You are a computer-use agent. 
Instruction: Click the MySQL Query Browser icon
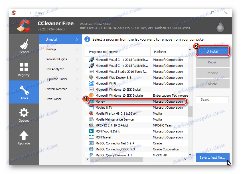pyautogui.click(x=91, y=155)
